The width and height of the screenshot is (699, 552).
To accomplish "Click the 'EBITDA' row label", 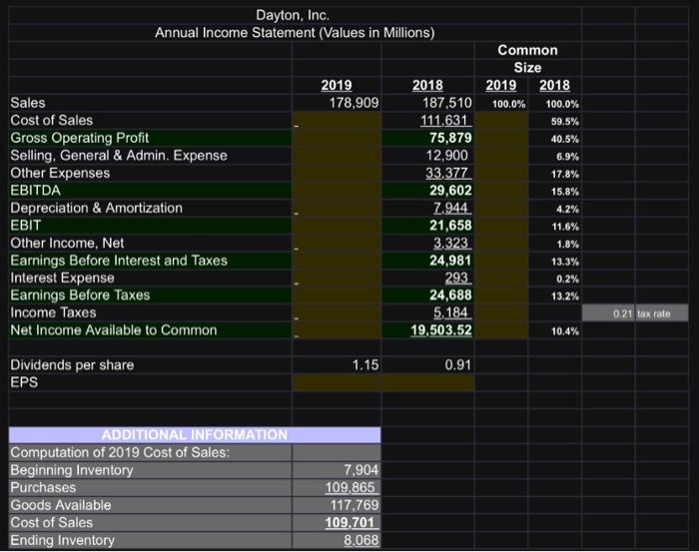I will (x=36, y=191).
